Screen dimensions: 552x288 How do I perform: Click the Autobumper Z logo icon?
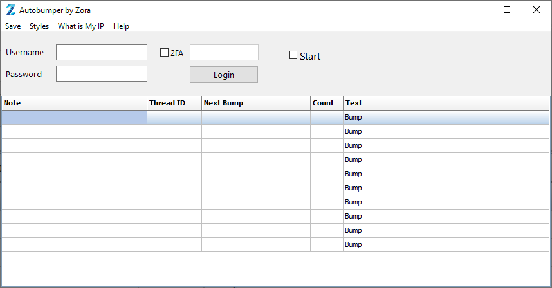[x=10, y=10]
